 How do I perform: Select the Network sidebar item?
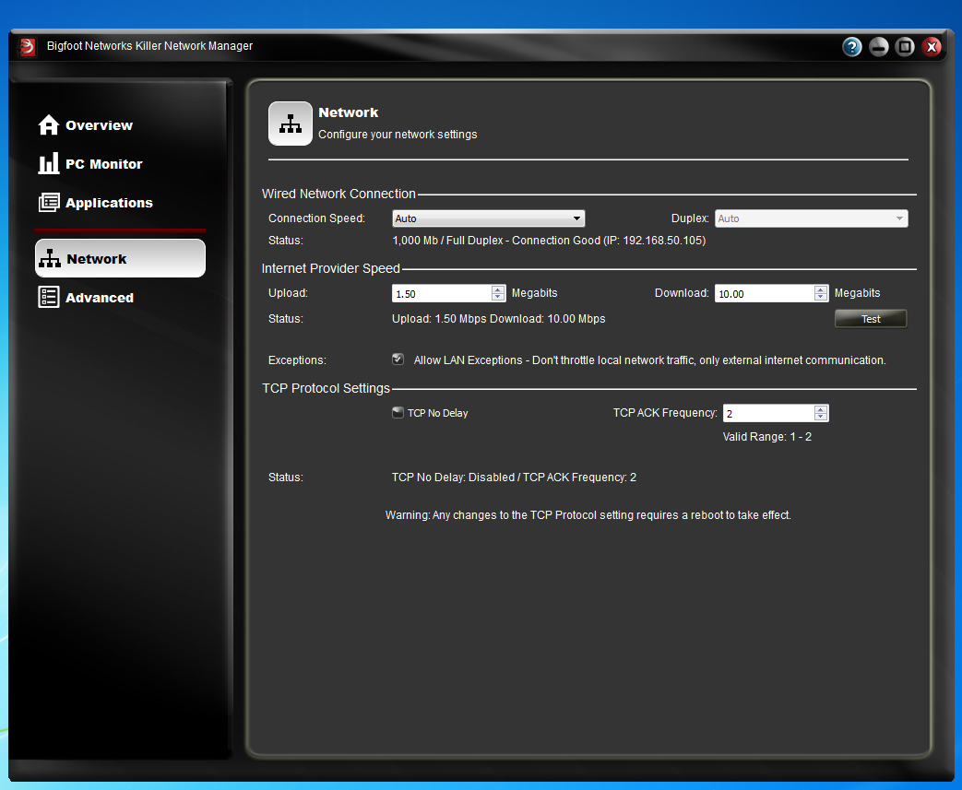(120, 258)
